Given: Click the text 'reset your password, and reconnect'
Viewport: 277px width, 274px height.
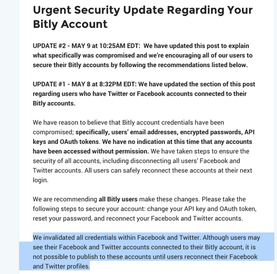Looking at the screenshot, I should pyautogui.click(x=91, y=218).
